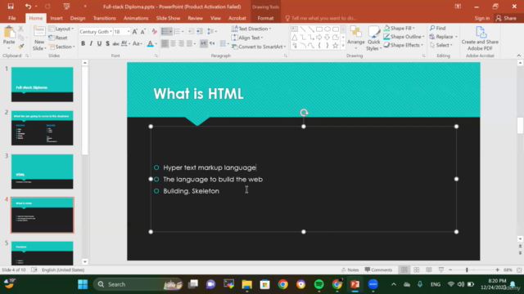This screenshot has height=294, width=524.
Task: Expand the Section dropdown
Action: [61, 47]
